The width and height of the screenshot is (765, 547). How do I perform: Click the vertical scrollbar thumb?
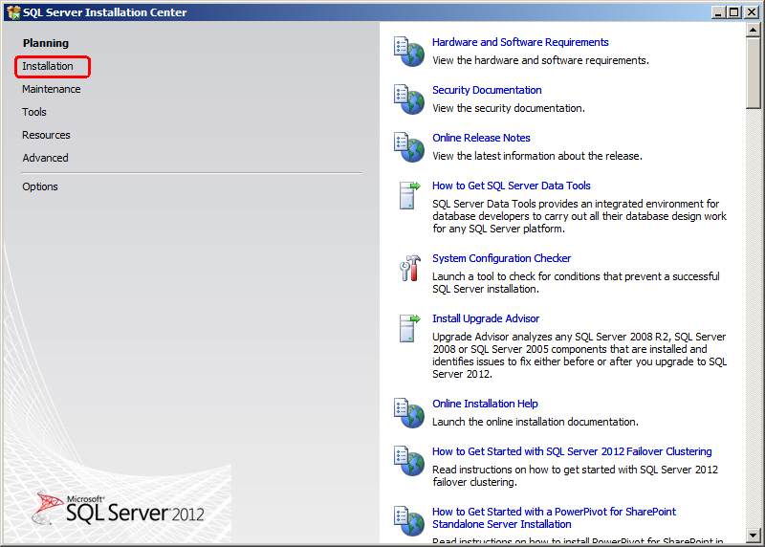(x=753, y=73)
